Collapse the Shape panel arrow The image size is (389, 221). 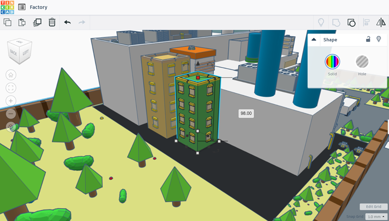pyautogui.click(x=314, y=39)
